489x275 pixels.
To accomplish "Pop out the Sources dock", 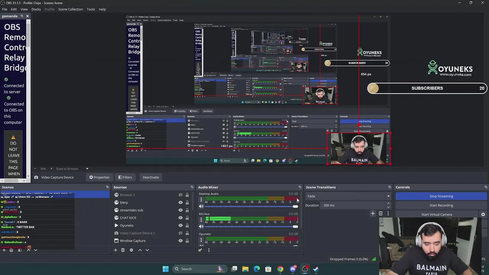I will coord(192,187).
